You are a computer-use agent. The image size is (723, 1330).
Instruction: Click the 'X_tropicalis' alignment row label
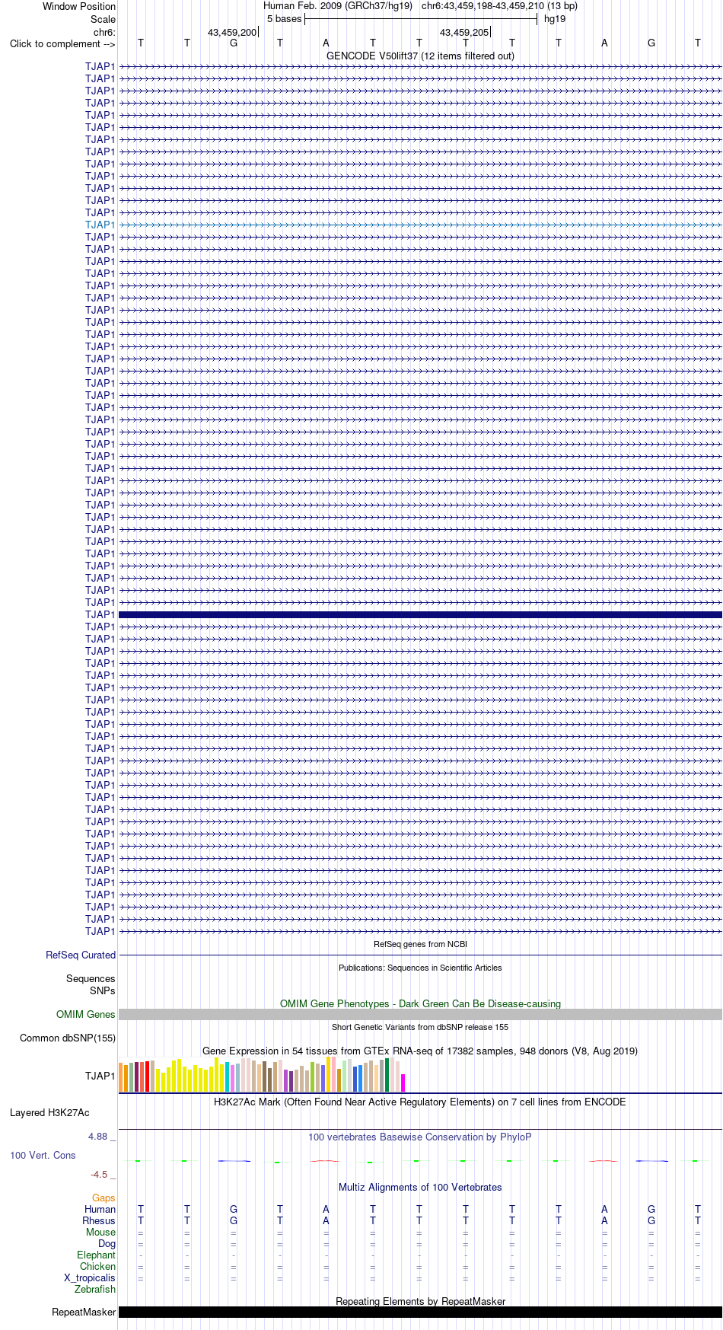point(90,1277)
